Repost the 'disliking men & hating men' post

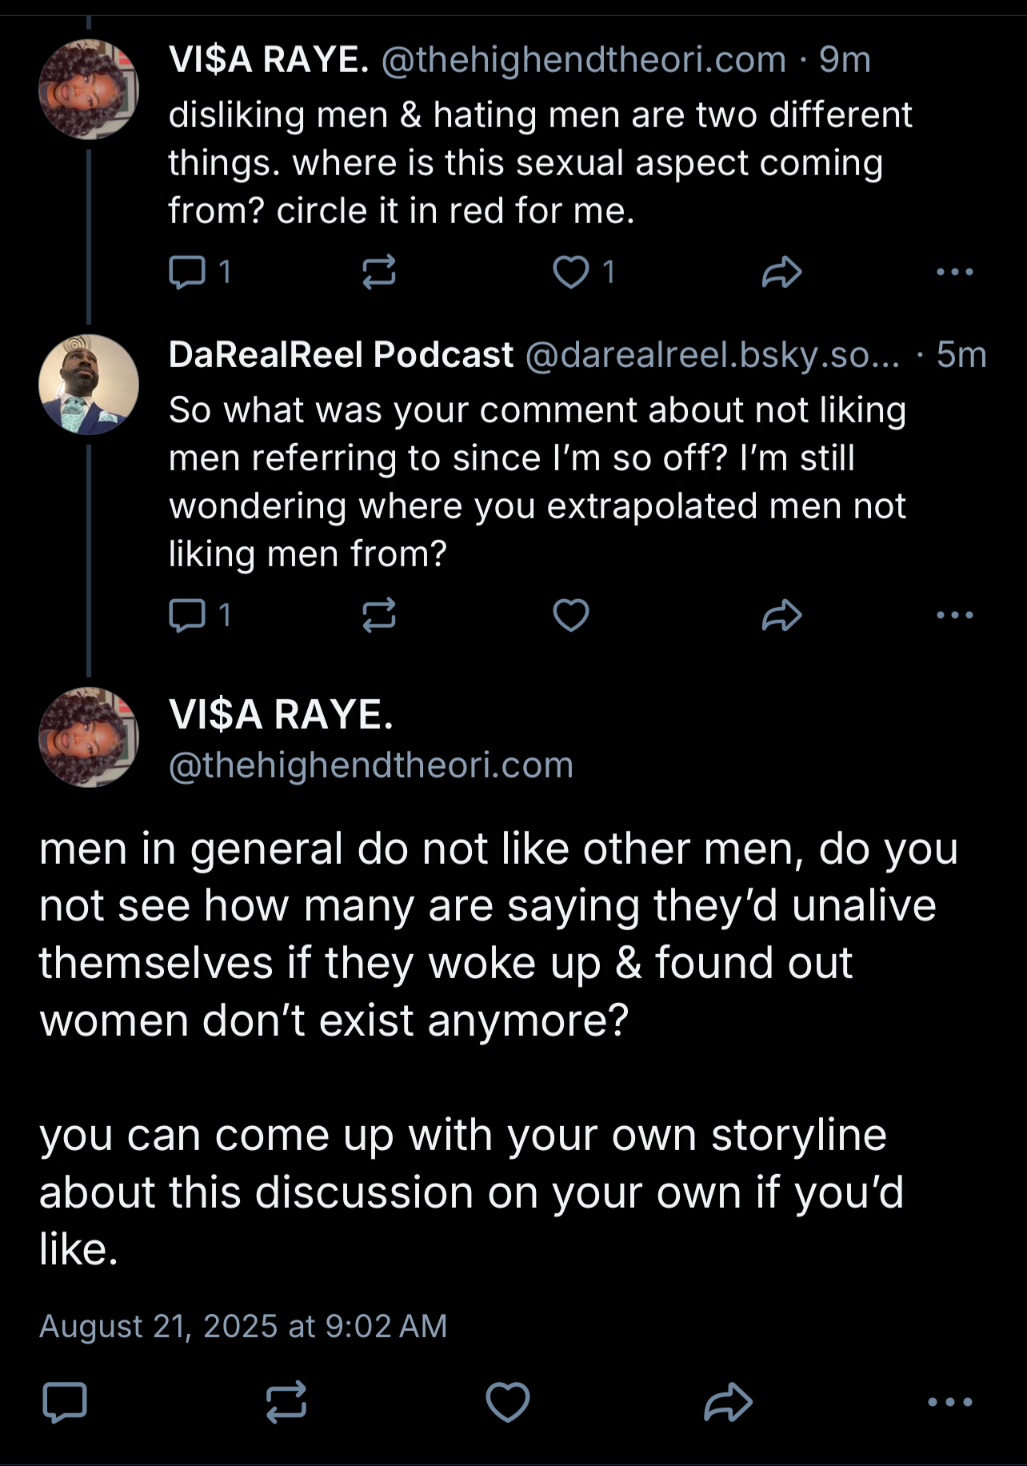378,272
